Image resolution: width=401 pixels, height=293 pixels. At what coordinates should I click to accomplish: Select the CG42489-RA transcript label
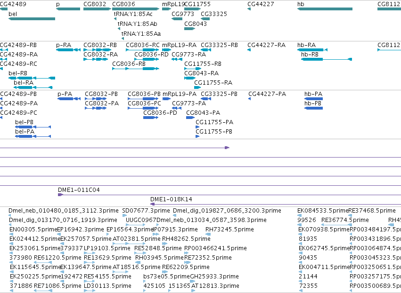click(19, 55)
